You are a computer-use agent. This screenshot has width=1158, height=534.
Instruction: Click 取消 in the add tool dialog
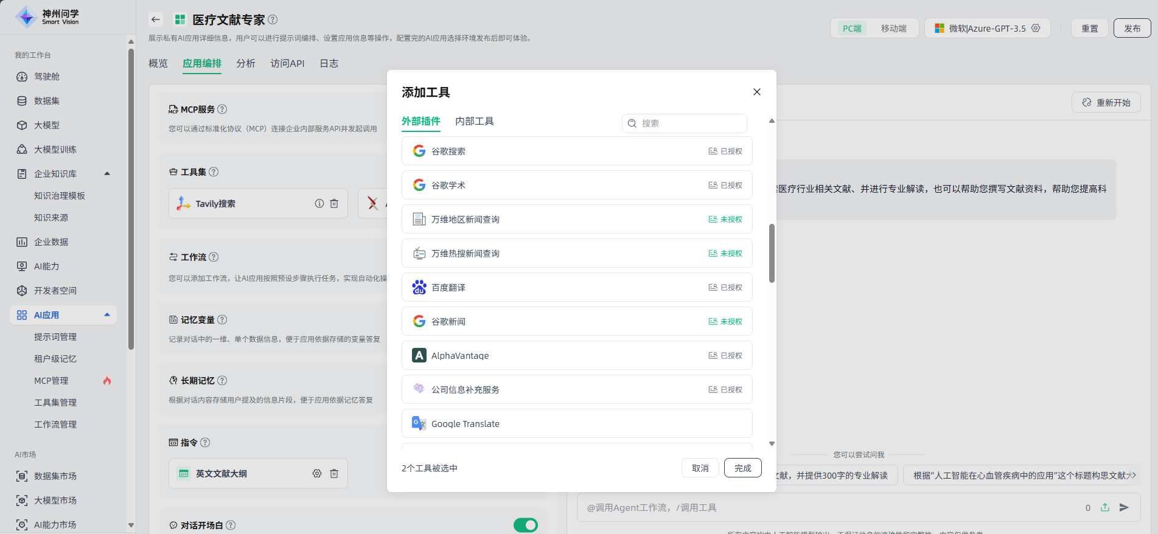700,468
